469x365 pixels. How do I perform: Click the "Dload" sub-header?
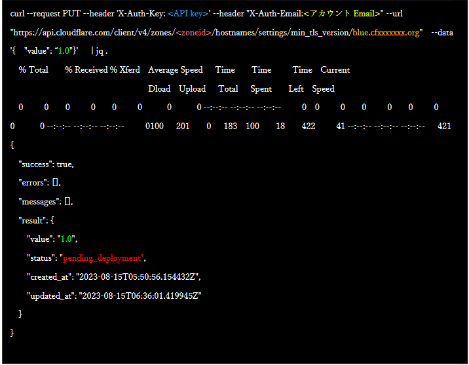[x=159, y=89]
